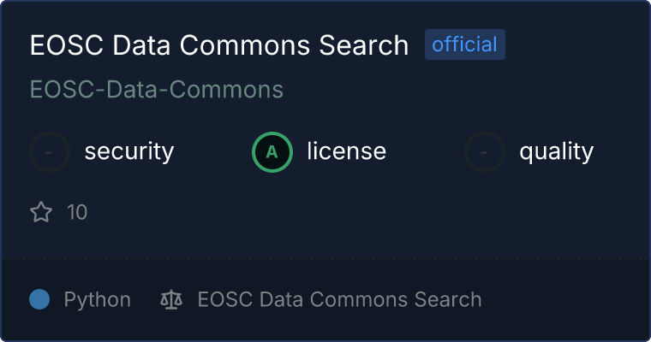Open the EOSC-Data-Commons owner link
651x342 pixels.
point(157,90)
